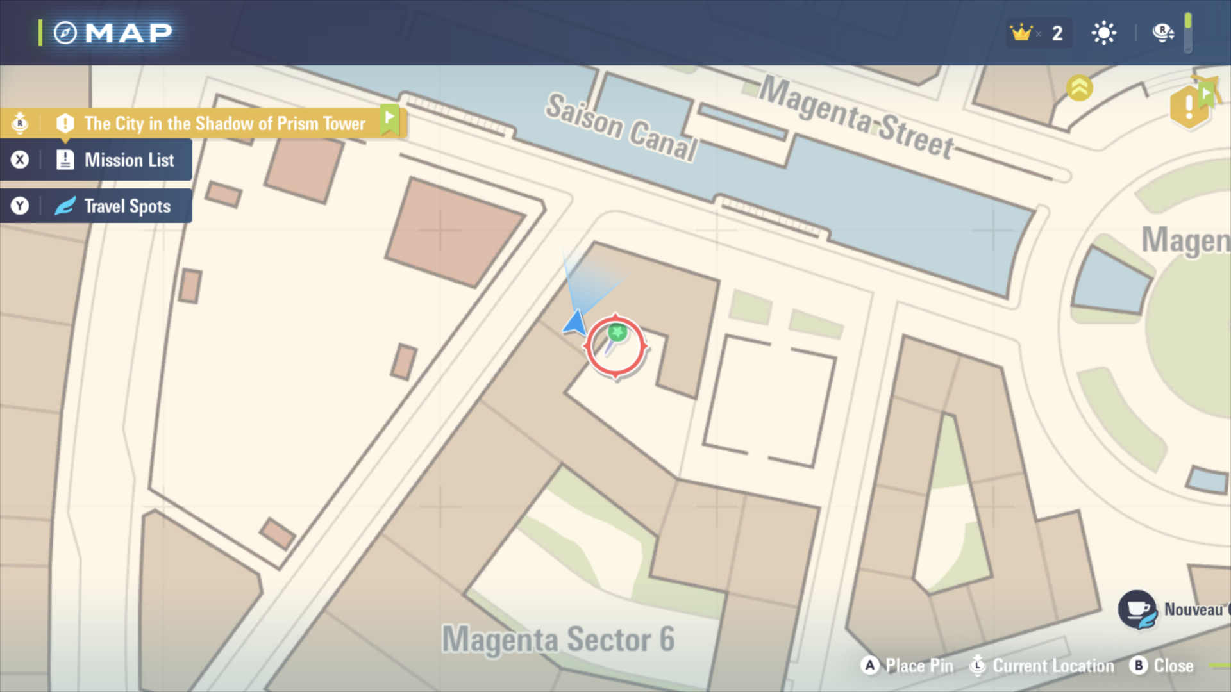
Task: Adjust the green zoom level slider
Action: click(1187, 33)
